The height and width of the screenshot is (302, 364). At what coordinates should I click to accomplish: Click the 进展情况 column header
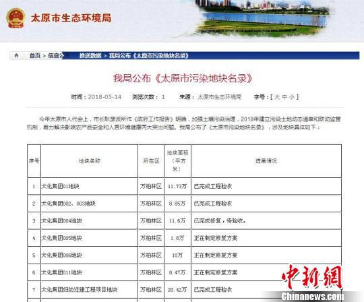(266, 161)
